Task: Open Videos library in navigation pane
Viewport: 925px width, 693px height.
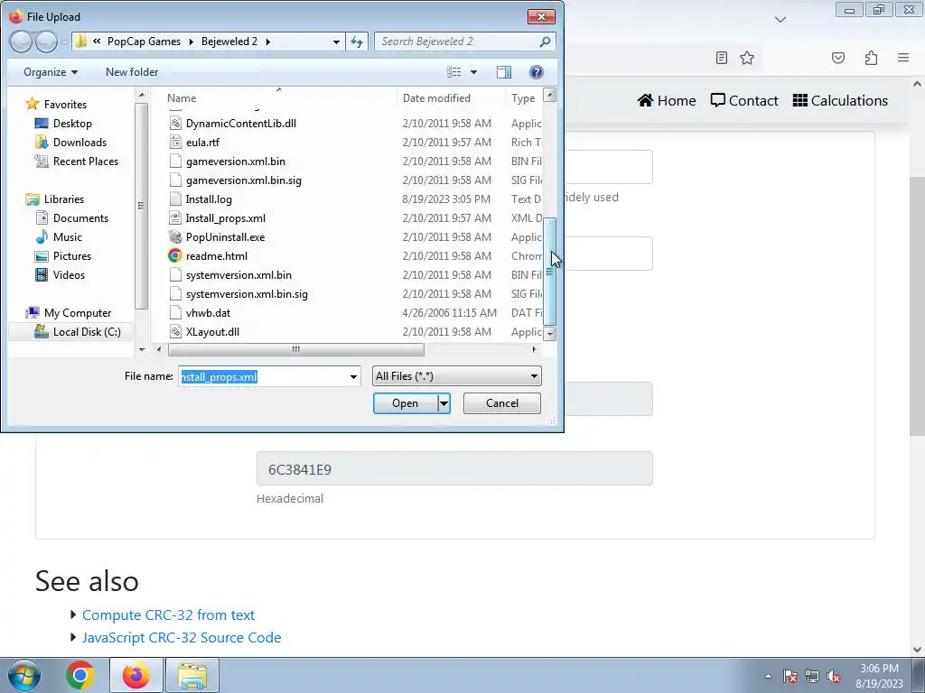Action: coord(69,274)
